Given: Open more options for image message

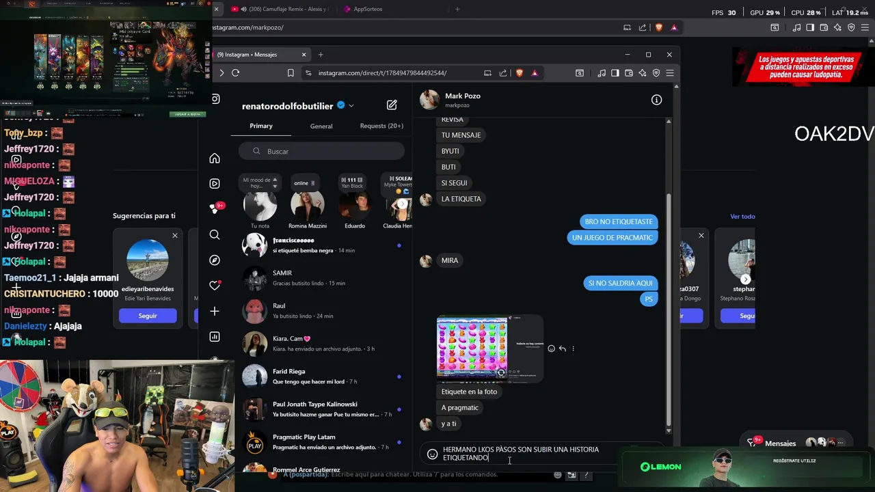Looking at the screenshot, I should [573, 348].
